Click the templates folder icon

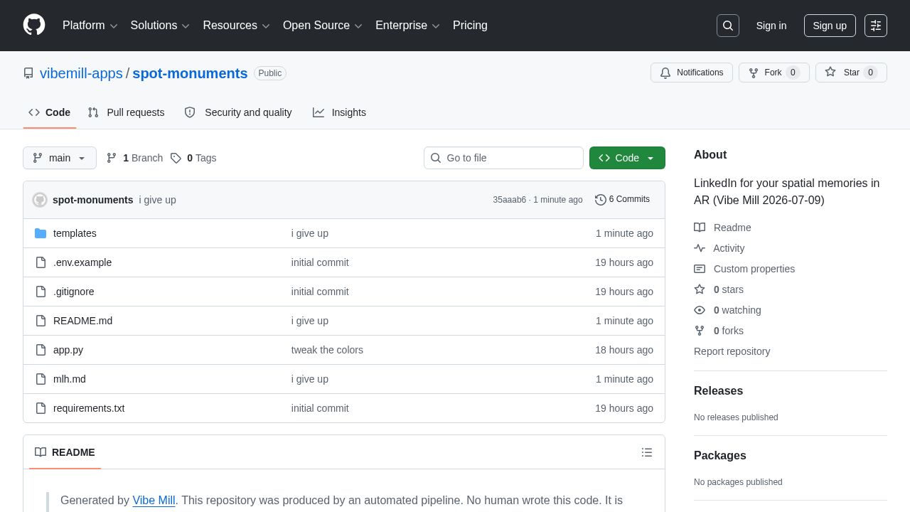point(41,233)
